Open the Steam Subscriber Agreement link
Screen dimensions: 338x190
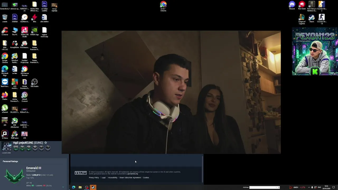coord(130,178)
